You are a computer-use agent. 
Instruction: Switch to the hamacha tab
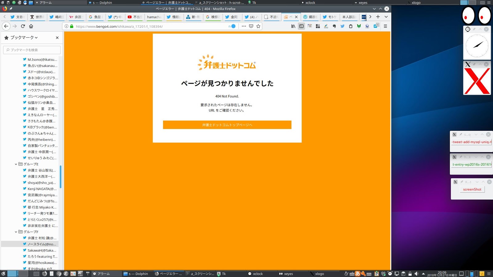tap(154, 17)
